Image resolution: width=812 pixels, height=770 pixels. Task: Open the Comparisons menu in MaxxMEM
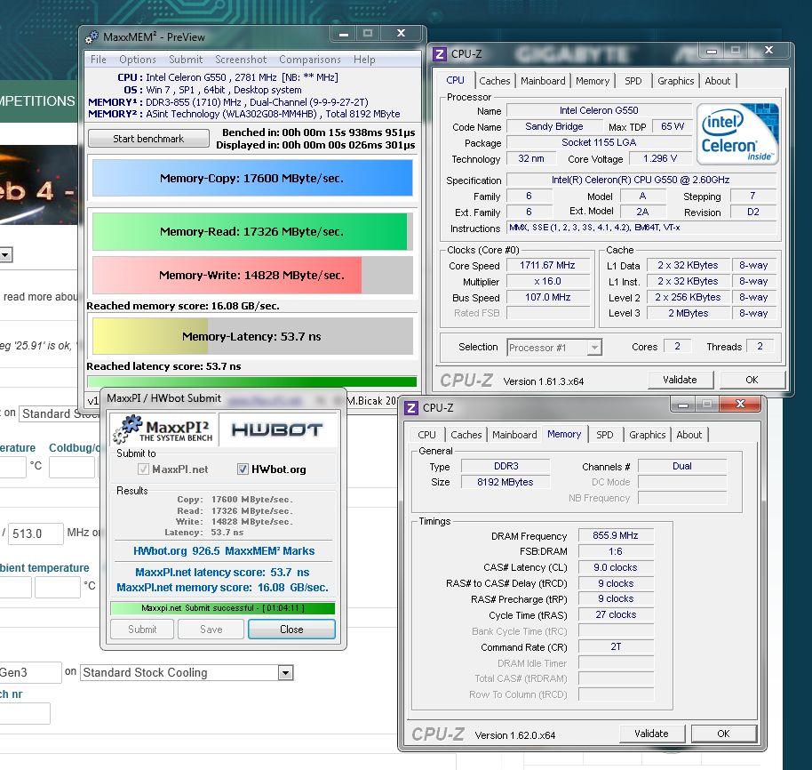pos(310,60)
